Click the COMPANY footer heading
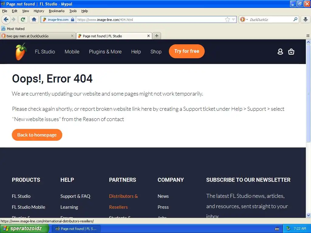 click(171, 180)
